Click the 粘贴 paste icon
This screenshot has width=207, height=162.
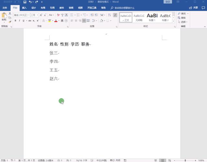(x=4, y=15)
